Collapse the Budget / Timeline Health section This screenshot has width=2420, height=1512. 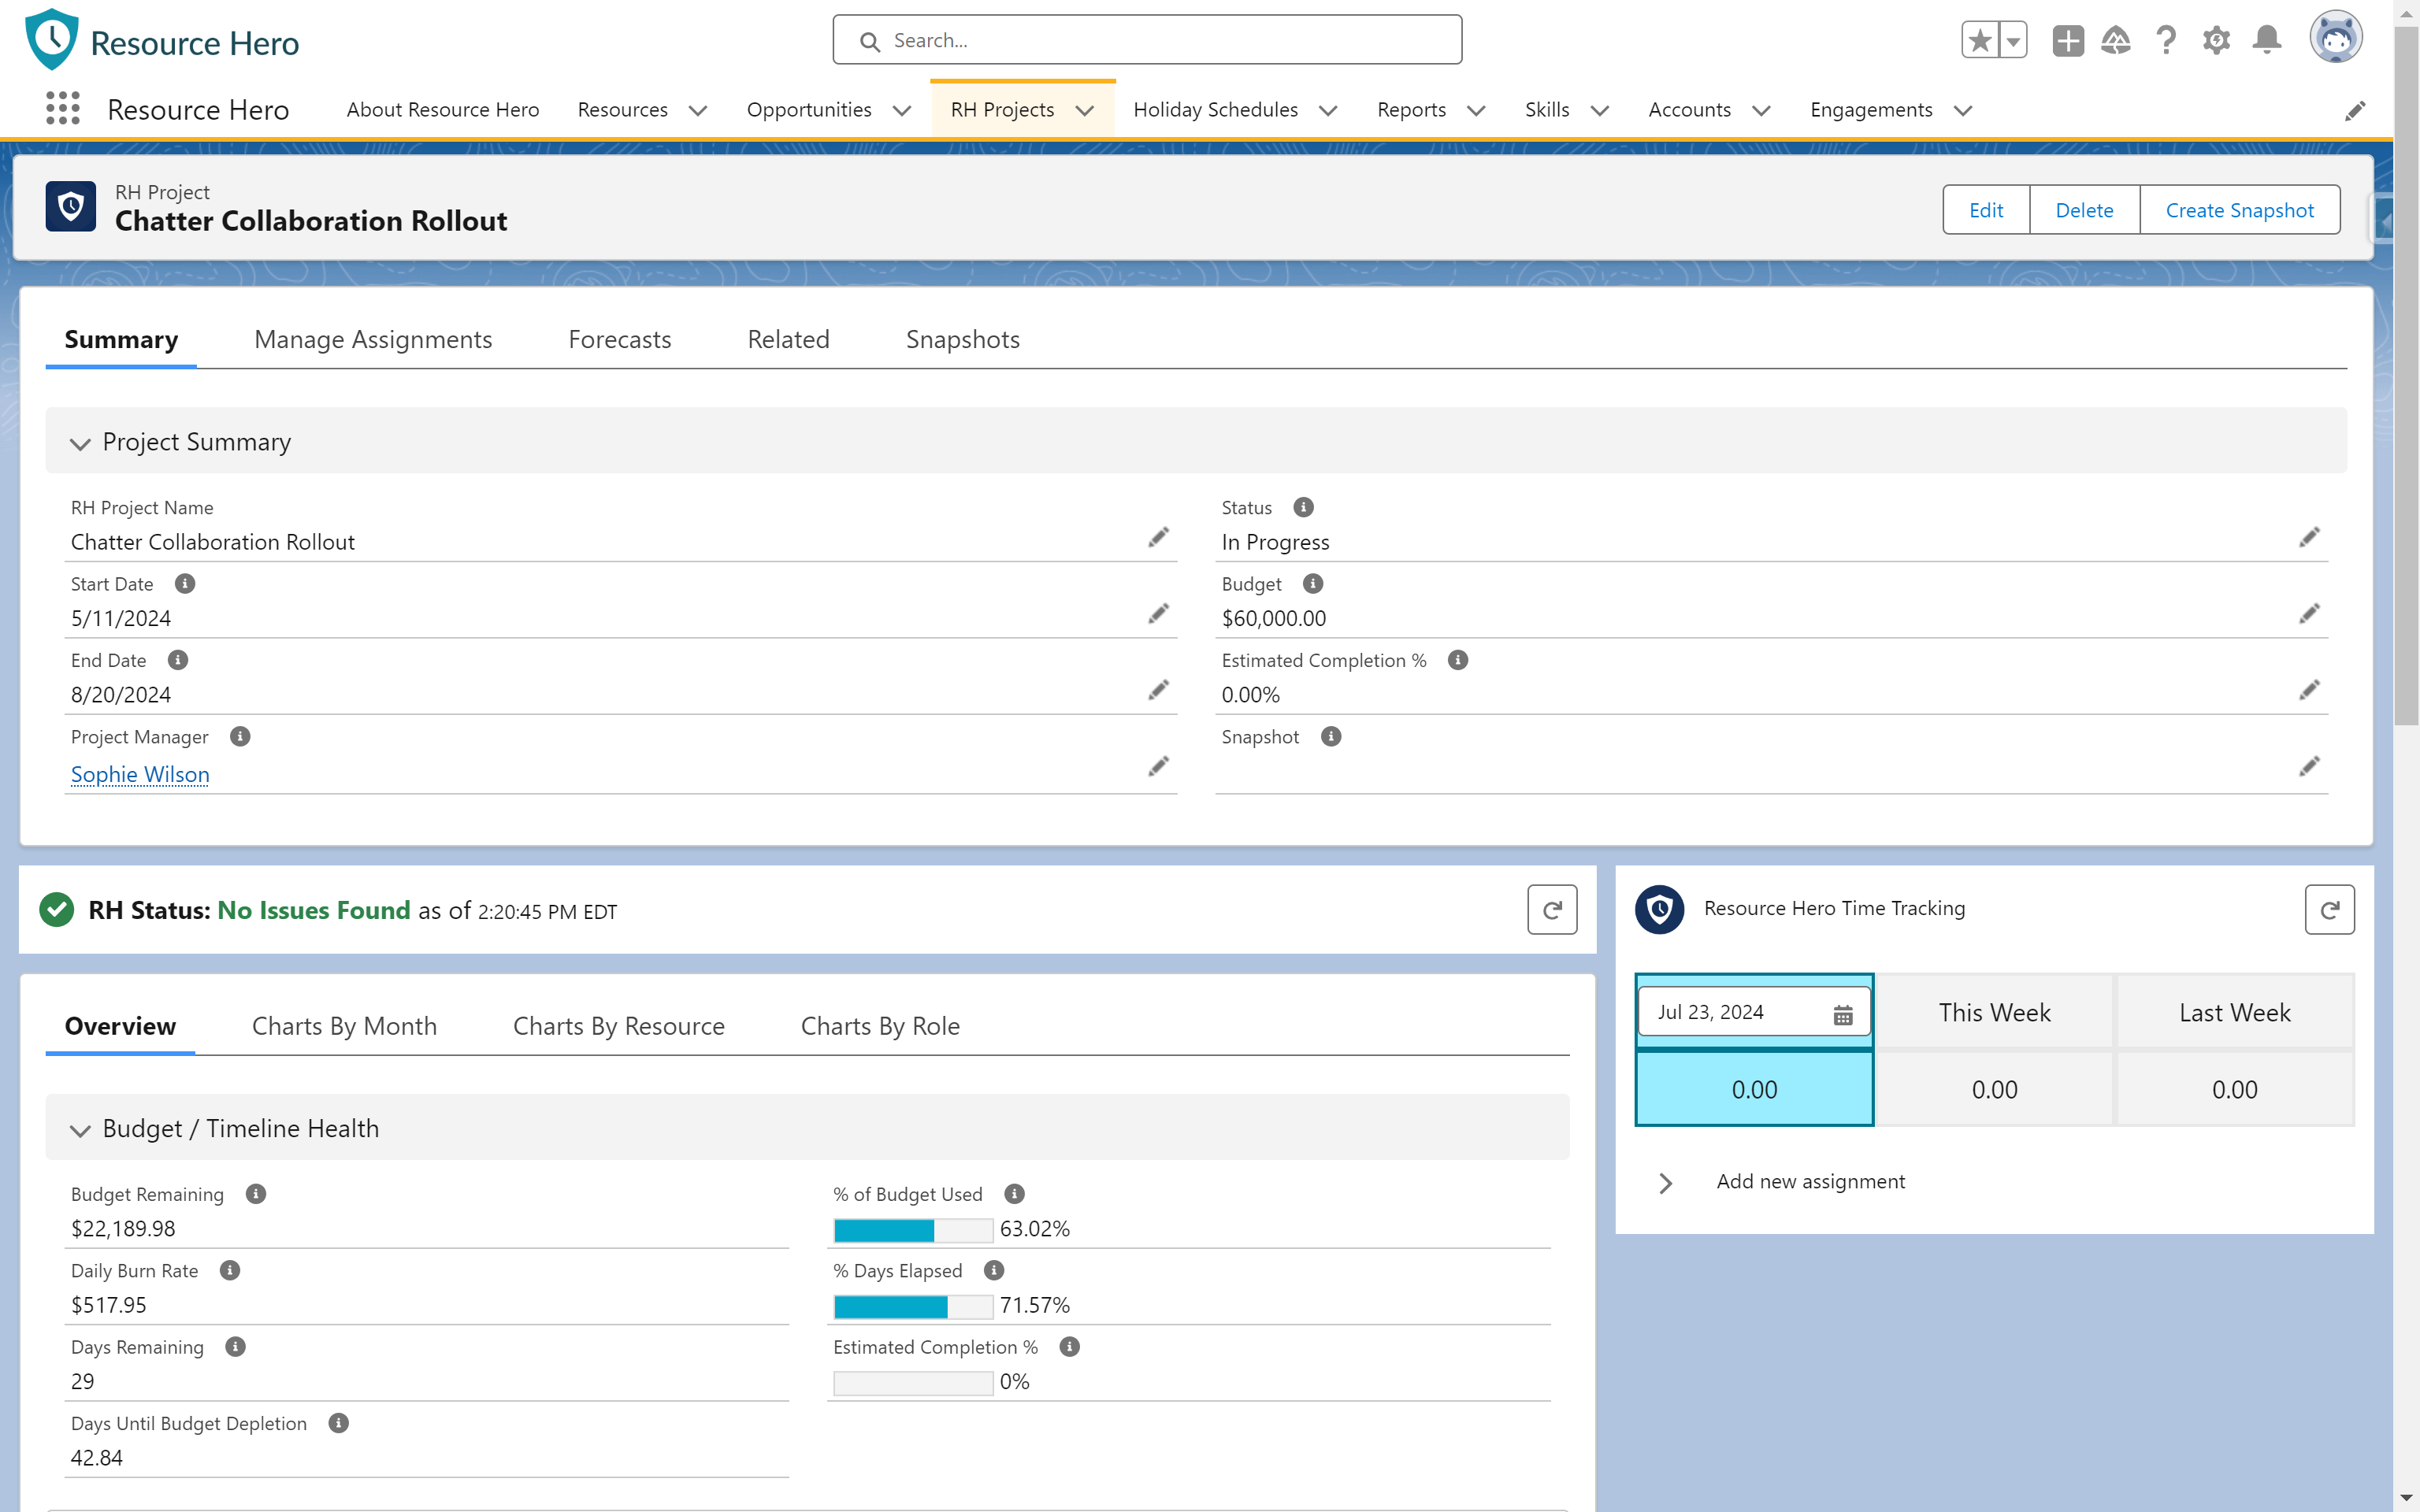coord(80,1130)
